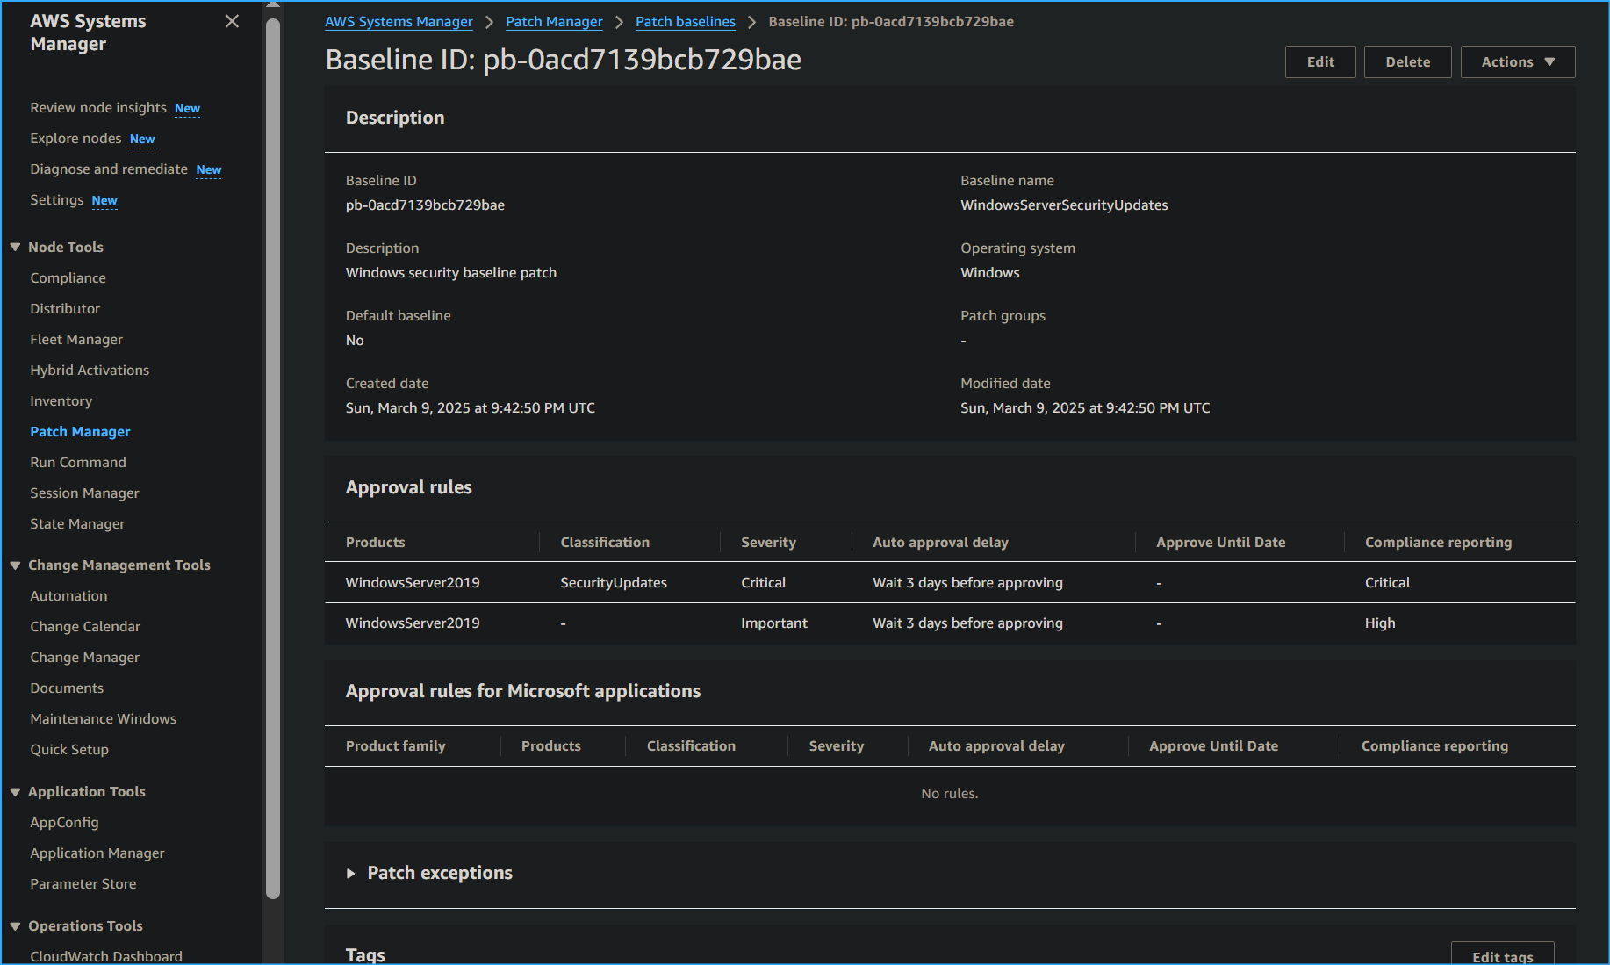Select Fleet Manager from the sidebar

(76, 339)
